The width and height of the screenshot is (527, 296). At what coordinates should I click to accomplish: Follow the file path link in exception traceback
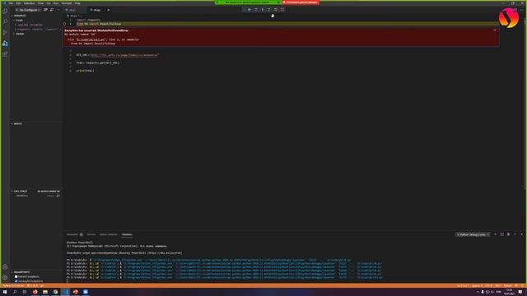(91, 39)
